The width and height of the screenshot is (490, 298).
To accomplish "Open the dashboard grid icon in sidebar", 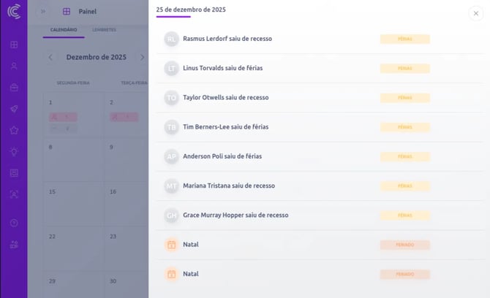I will [x=14, y=45].
